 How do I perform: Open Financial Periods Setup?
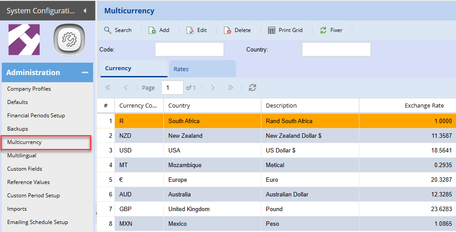36,116
